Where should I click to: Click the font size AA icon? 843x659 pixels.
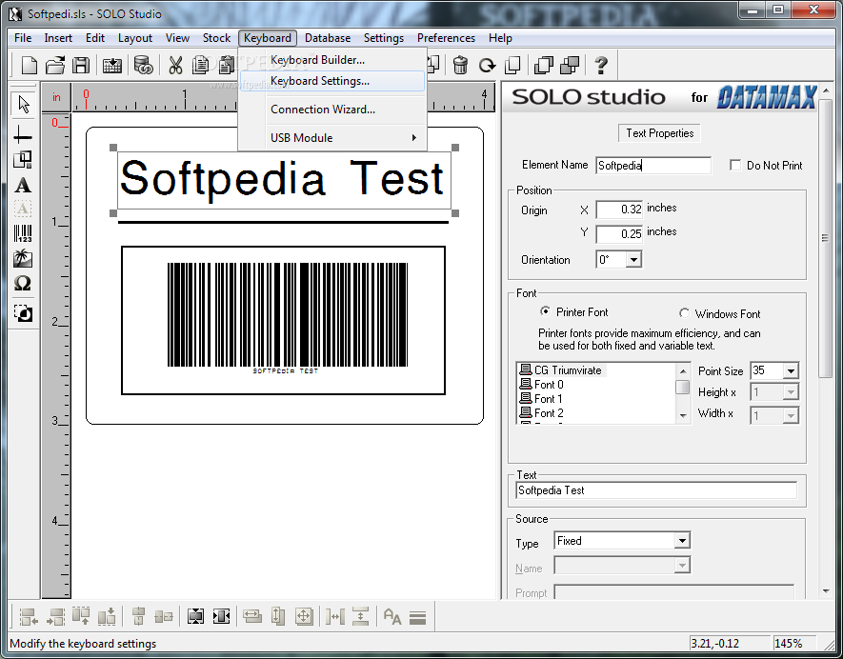[392, 616]
